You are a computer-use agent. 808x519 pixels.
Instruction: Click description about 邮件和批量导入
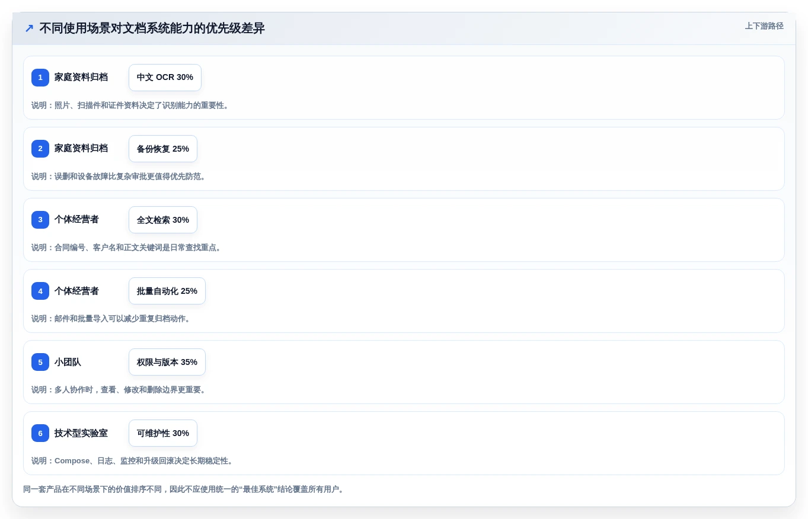(112, 319)
